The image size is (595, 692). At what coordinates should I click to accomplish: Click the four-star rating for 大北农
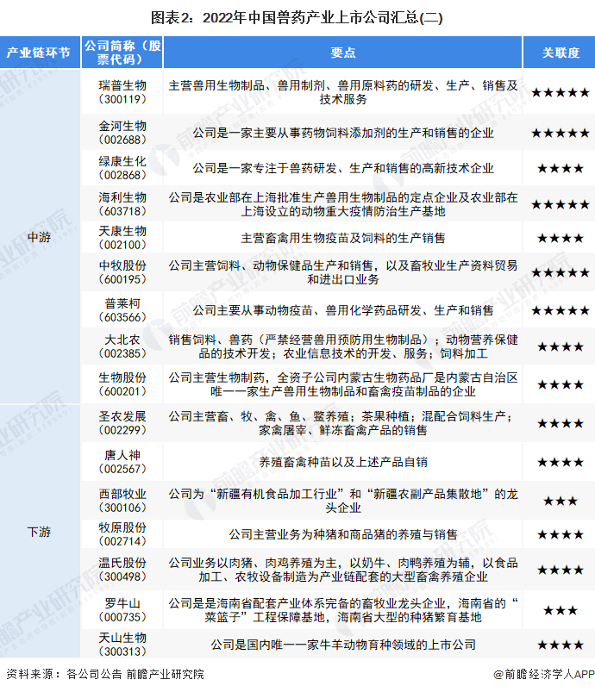561,346
